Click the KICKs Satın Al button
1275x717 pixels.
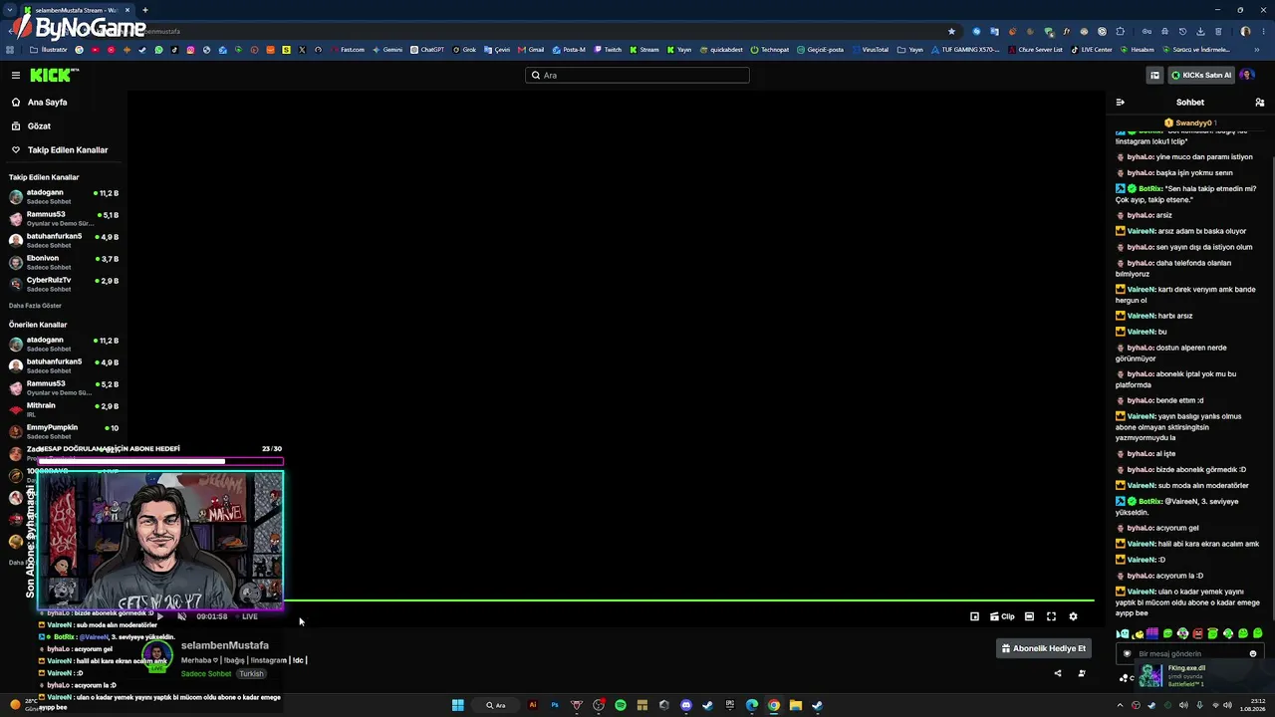point(1200,75)
